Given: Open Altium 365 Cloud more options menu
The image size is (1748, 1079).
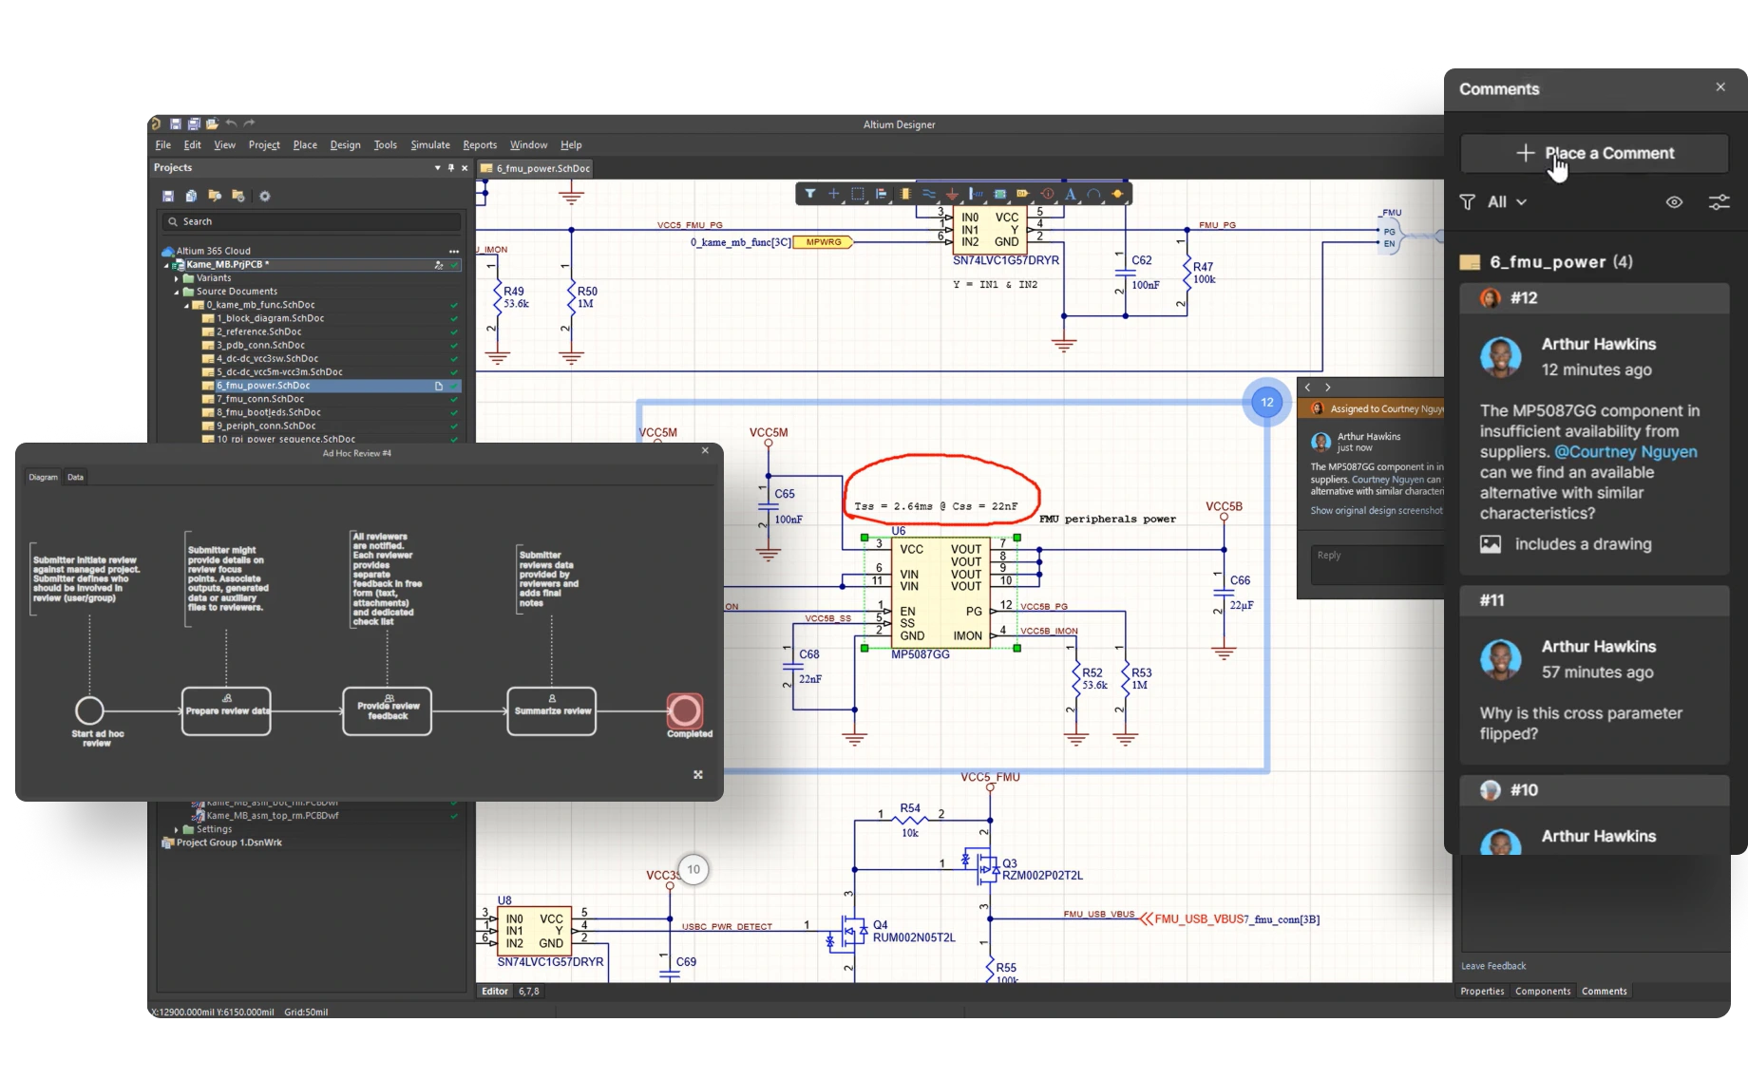Looking at the screenshot, I should 454,252.
